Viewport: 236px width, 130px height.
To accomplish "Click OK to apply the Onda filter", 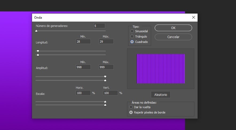I will [173, 28].
